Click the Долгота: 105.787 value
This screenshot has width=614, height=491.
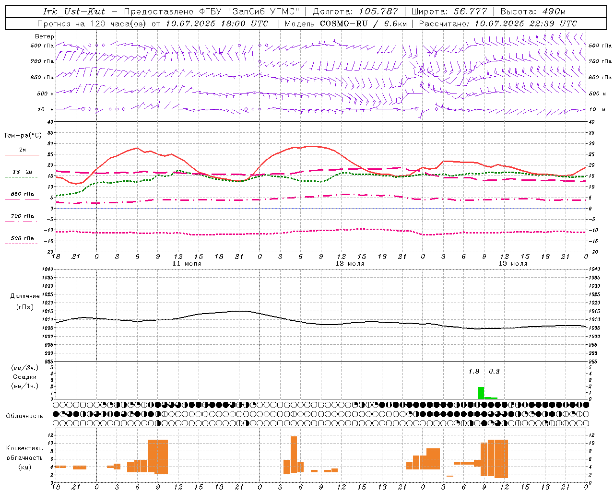pos(355,12)
